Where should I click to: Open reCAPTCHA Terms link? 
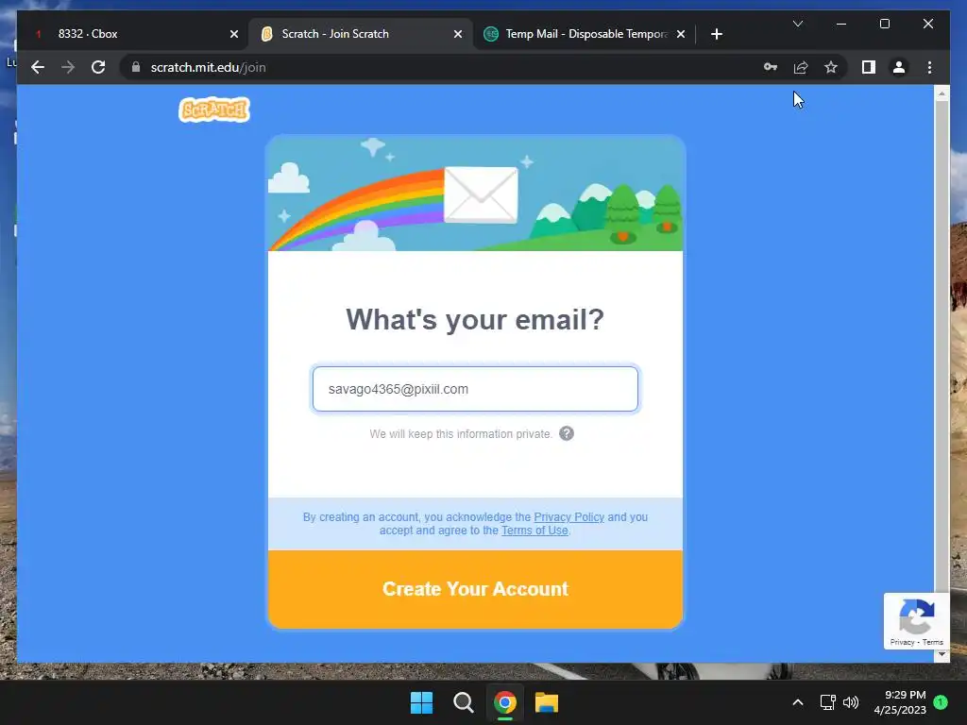[932, 642]
